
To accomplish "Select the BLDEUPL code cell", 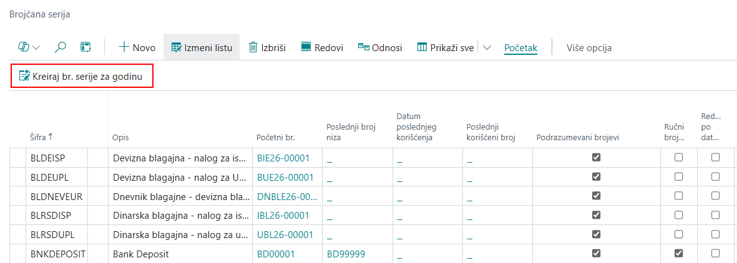I will (57, 177).
